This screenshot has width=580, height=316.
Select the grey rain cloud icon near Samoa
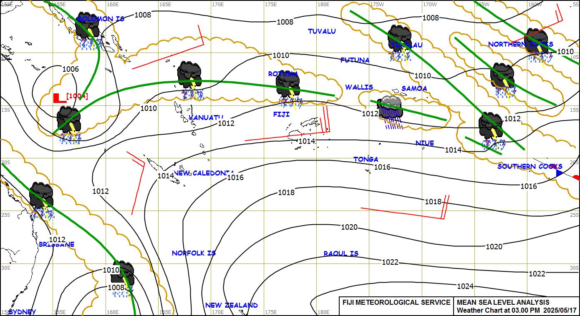pos(390,112)
